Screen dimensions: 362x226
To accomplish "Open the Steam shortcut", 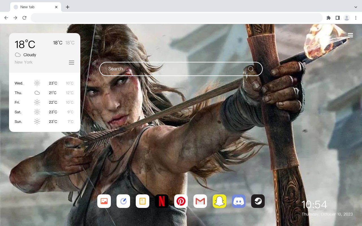I will [x=258, y=201].
